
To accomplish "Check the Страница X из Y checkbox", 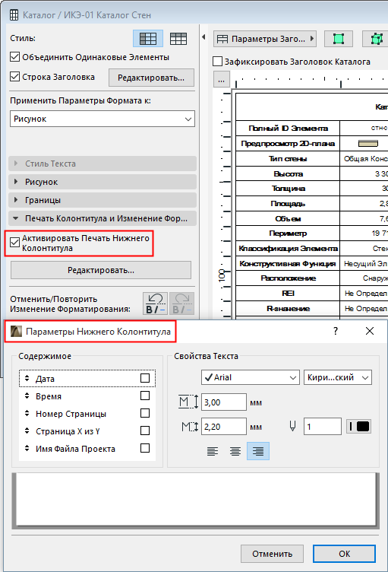I will pyautogui.click(x=145, y=431).
